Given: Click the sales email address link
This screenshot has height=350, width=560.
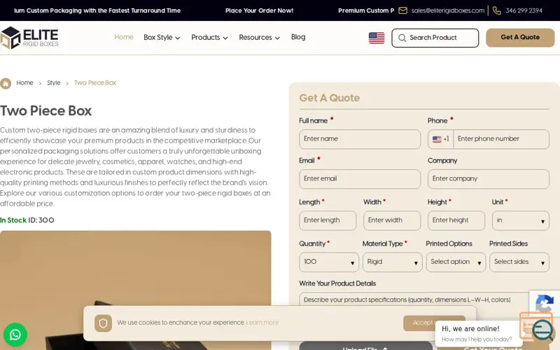Looking at the screenshot, I should (447, 10).
